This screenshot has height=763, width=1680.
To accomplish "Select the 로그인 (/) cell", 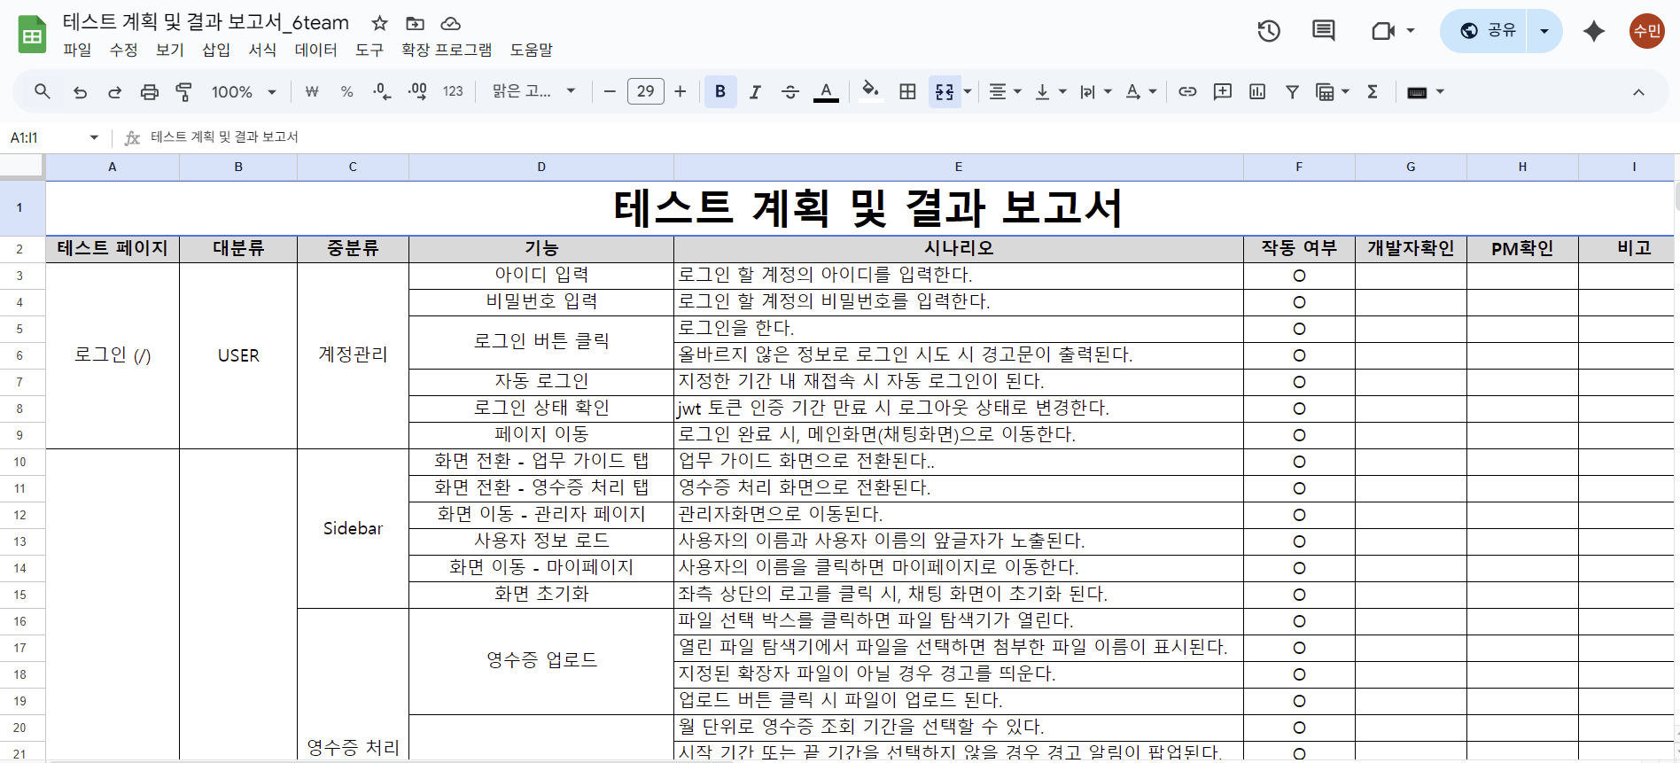I will [113, 355].
